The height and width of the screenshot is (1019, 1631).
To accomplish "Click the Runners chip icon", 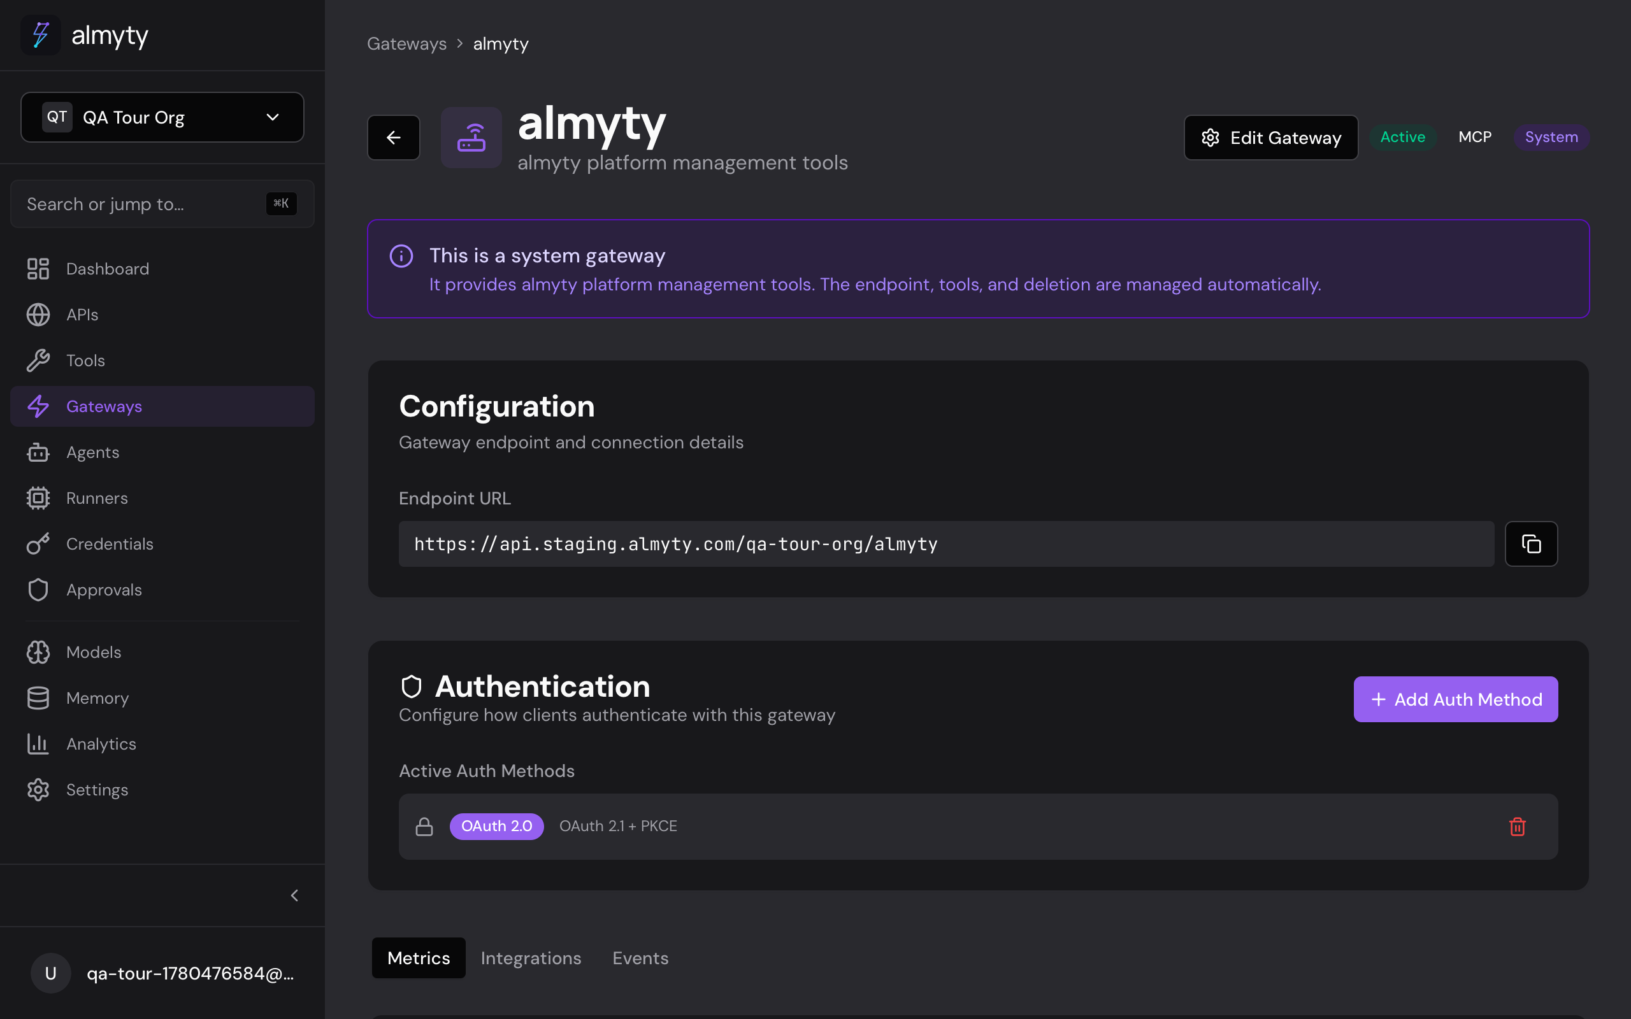I will [38, 498].
